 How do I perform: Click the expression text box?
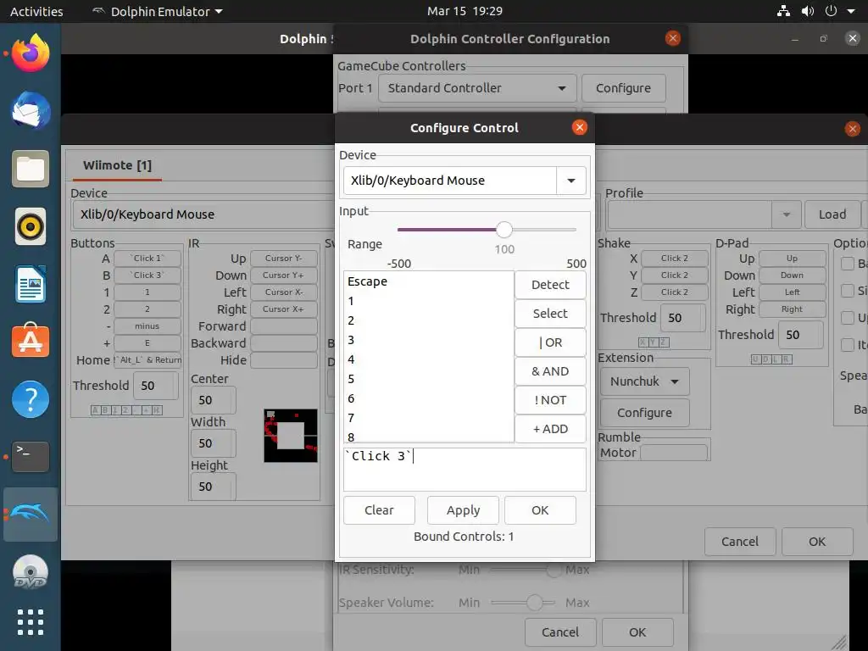465,470
